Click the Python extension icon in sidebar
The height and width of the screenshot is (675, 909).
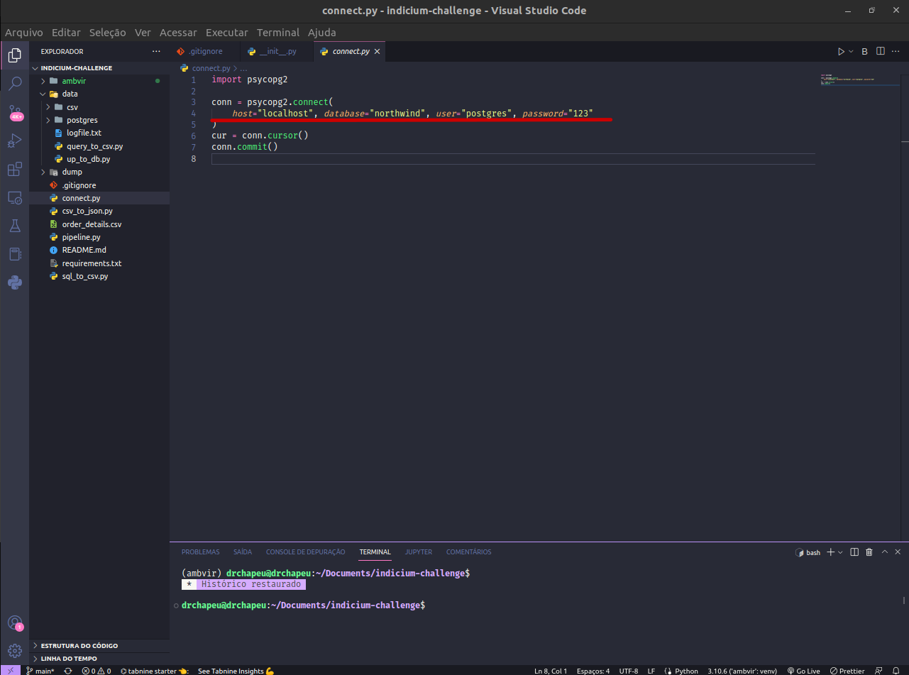[x=15, y=282]
